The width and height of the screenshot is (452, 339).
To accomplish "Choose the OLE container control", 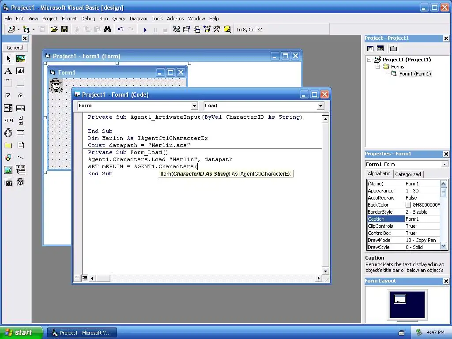I will (8, 182).
